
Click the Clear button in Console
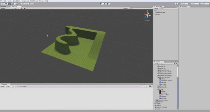(2, 86)
